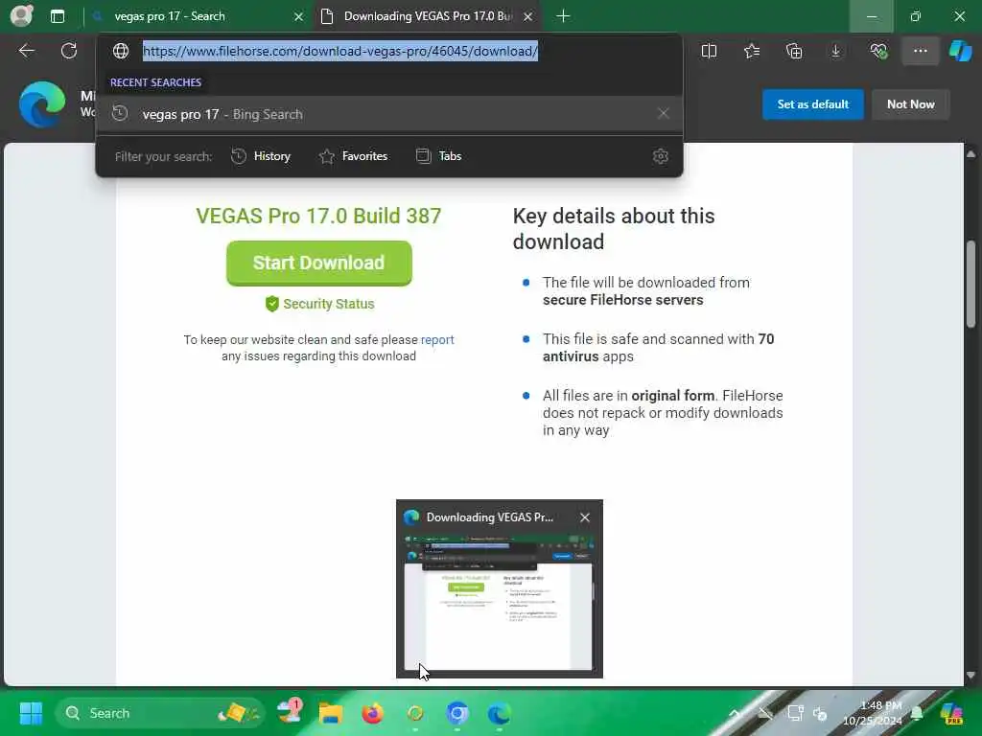Filter the search by Favorites
The width and height of the screenshot is (982, 736).
coord(353,156)
